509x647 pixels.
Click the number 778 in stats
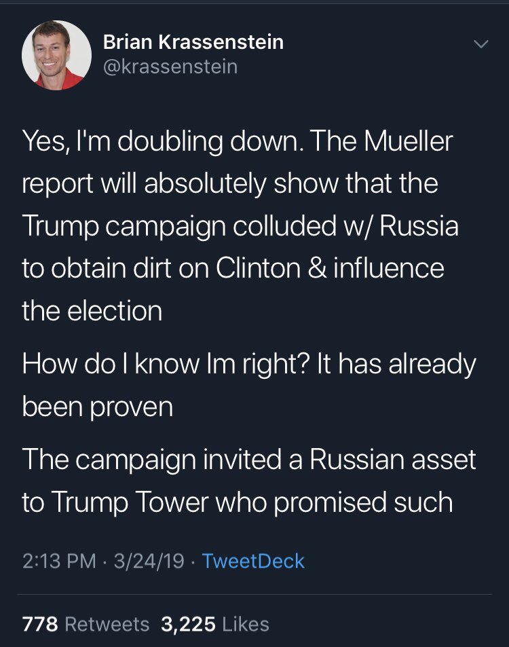[x=39, y=624]
